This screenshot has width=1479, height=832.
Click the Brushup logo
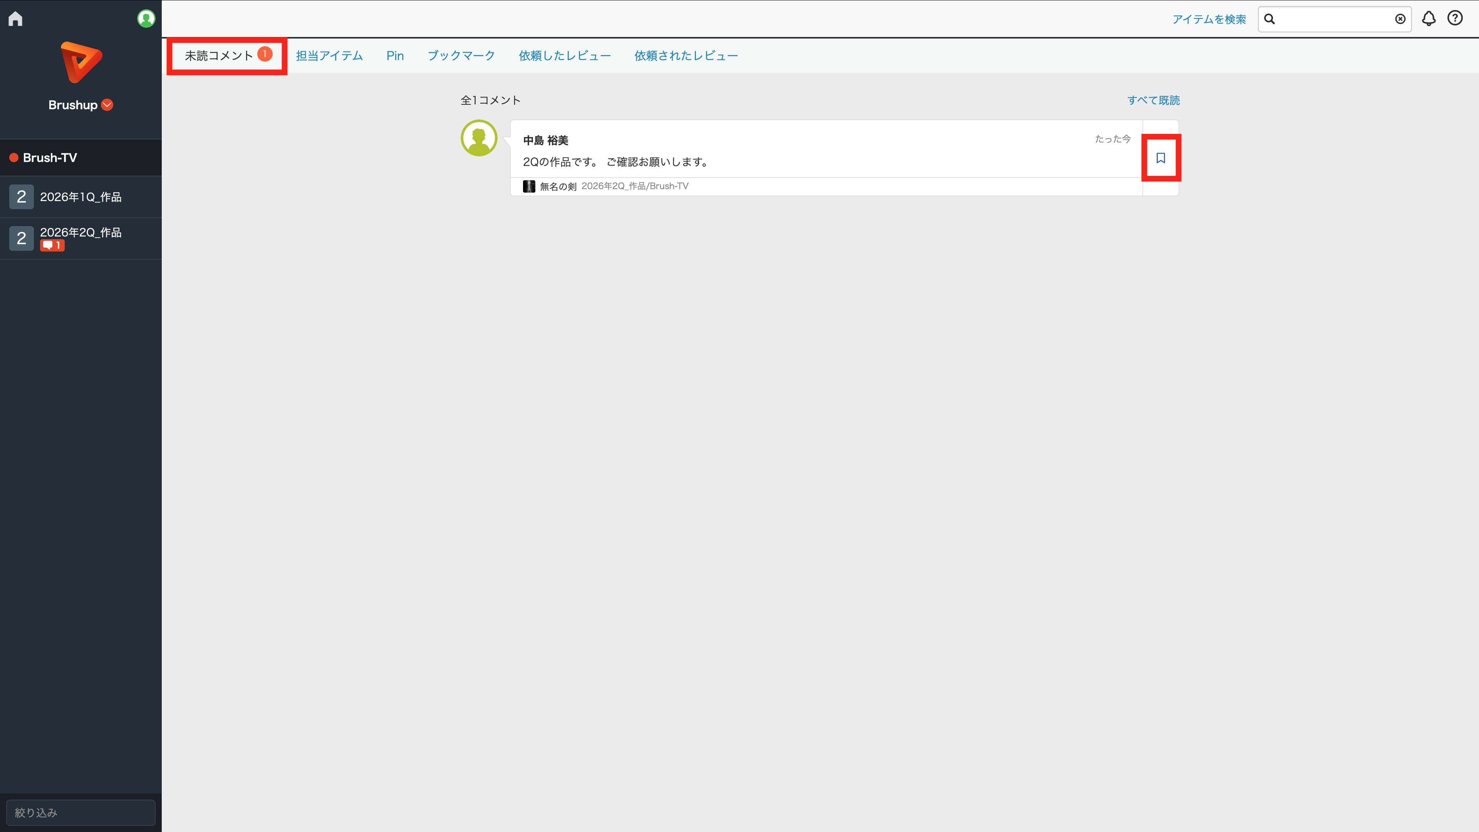pos(81,62)
